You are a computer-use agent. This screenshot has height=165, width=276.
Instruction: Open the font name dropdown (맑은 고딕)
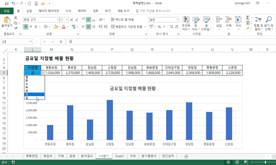pyautogui.click(x=57, y=20)
